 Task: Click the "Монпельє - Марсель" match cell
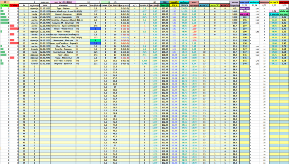(x=63, y=40)
